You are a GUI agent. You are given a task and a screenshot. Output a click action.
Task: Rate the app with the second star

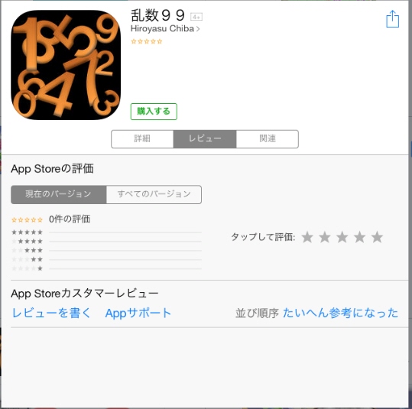[x=325, y=237]
